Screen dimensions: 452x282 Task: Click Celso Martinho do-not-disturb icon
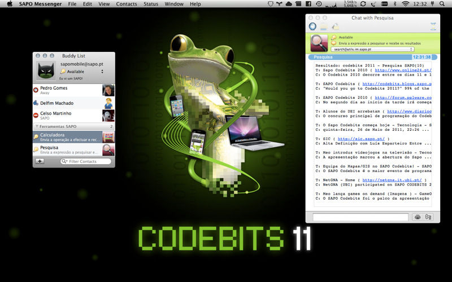coord(36,116)
